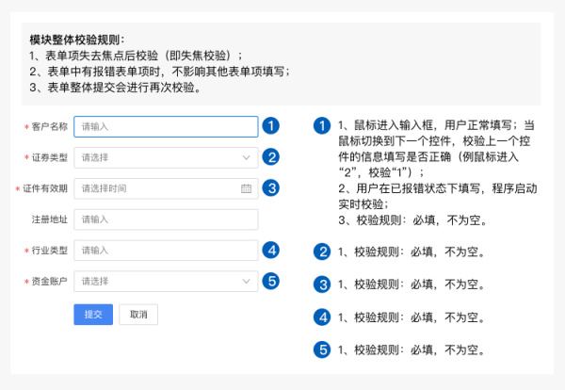
Task: Click the 取消 button
Action: [138, 315]
